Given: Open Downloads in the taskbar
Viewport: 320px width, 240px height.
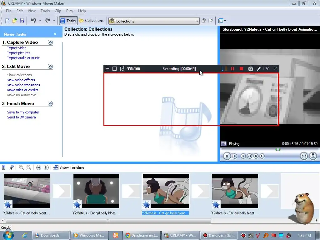Looking at the screenshot, I should [51, 235].
